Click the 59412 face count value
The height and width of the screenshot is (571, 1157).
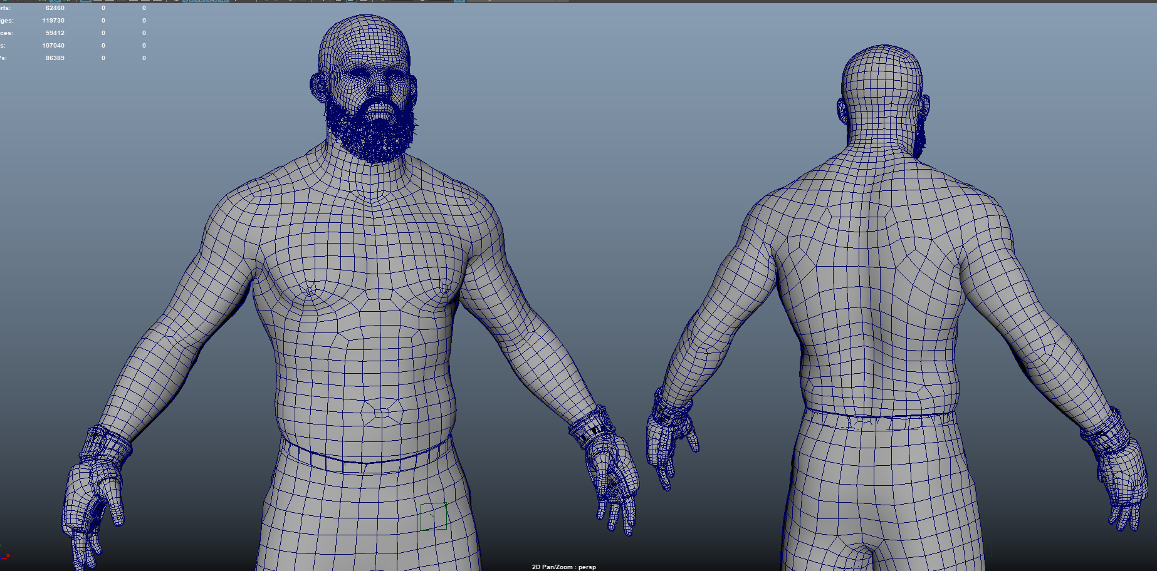[55, 33]
